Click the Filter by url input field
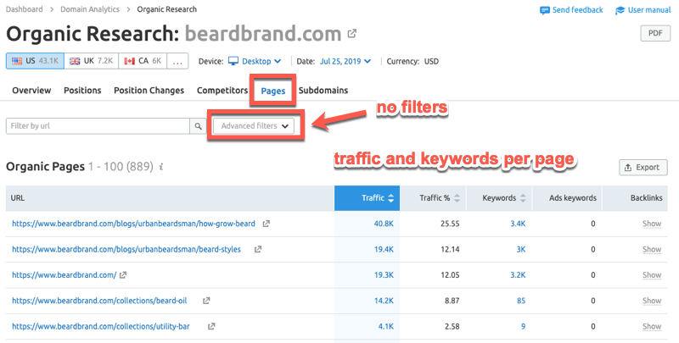The height and width of the screenshot is (343, 679). coord(98,125)
